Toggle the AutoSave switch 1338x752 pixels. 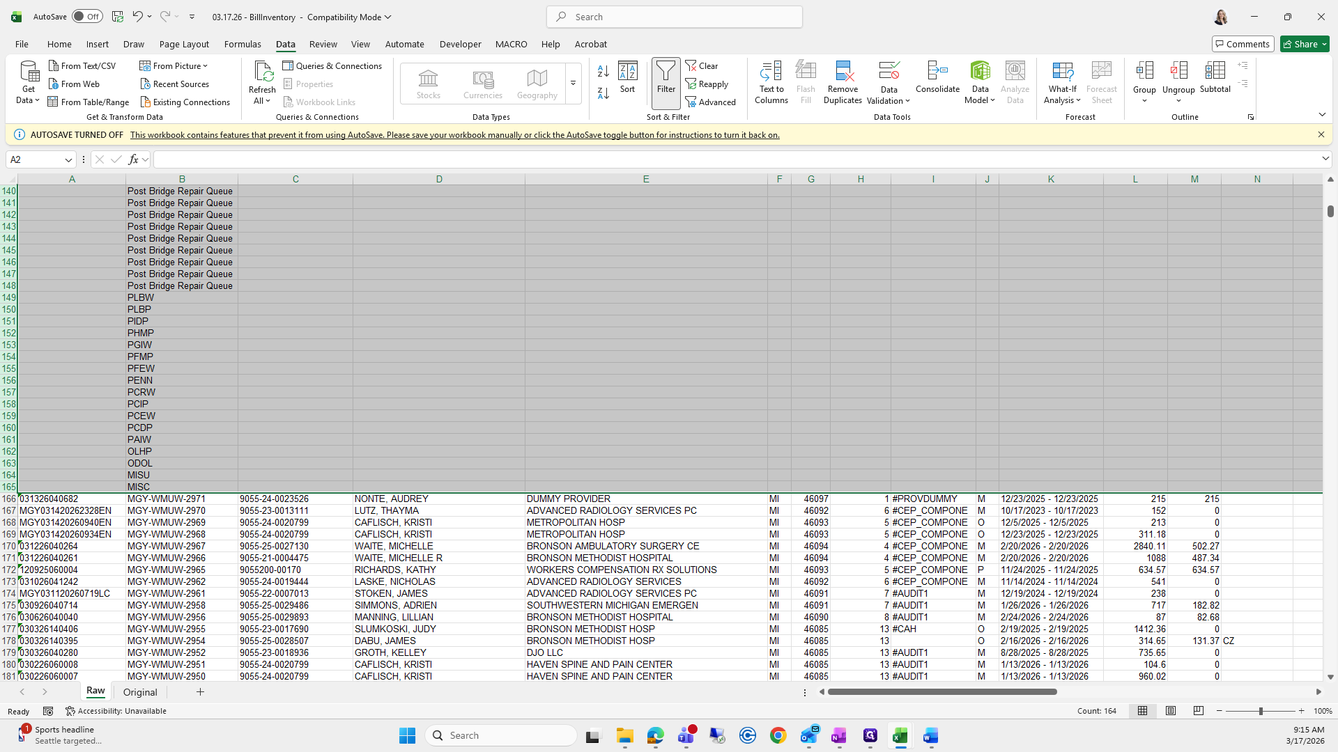87,17
